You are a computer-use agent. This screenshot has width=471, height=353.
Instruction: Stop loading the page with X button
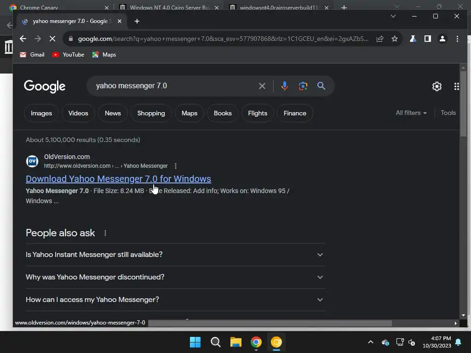pos(52,39)
